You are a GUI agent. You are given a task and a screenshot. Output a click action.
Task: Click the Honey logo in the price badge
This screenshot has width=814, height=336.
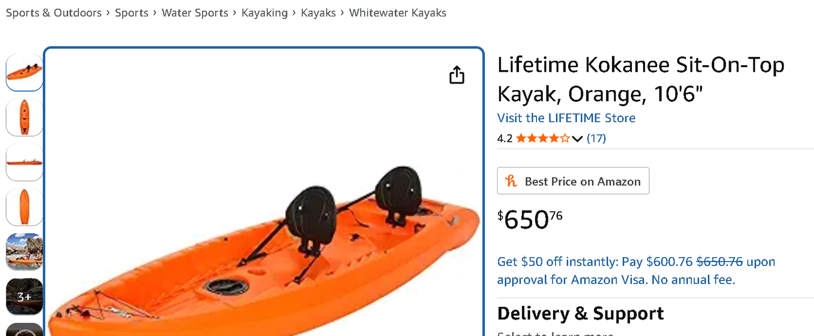point(511,181)
